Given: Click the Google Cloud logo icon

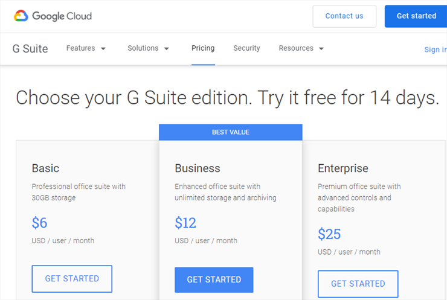Looking at the screenshot, I should pyautogui.click(x=21, y=16).
